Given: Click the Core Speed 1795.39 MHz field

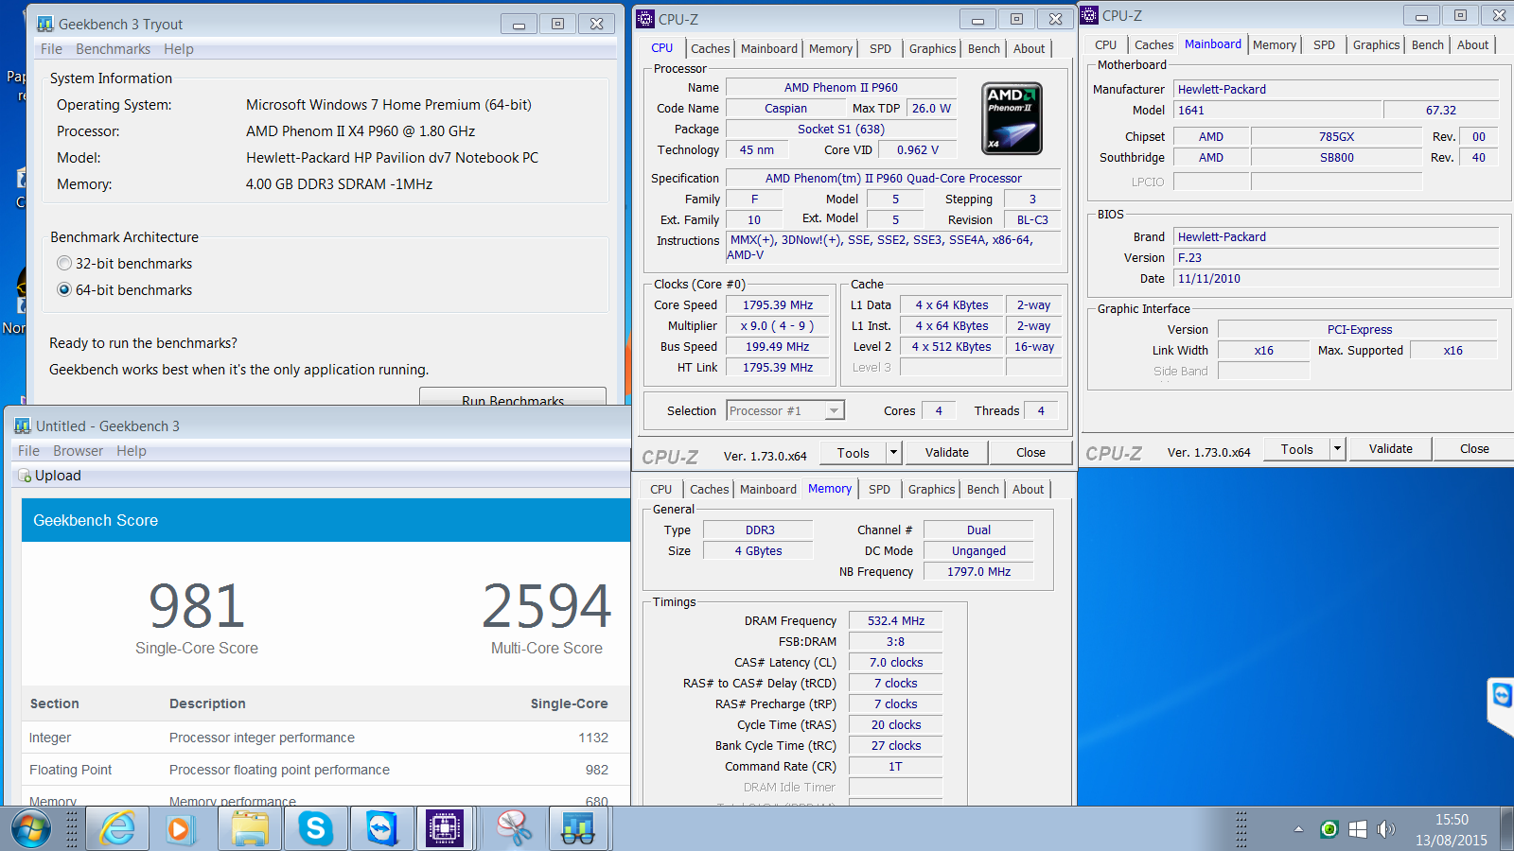Looking at the screenshot, I should pyautogui.click(x=778, y=304).
